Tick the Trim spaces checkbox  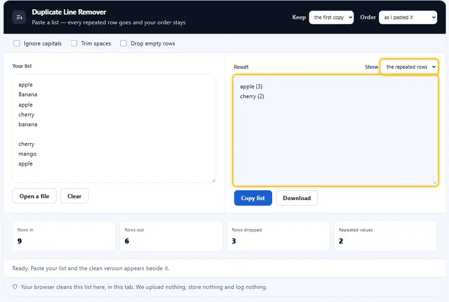(74, 43)
